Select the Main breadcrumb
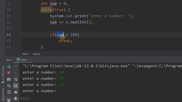 point(25,54)
